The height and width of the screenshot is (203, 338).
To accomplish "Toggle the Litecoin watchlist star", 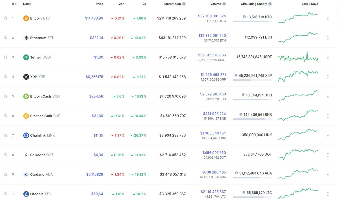I will click(x=6, y=194).
